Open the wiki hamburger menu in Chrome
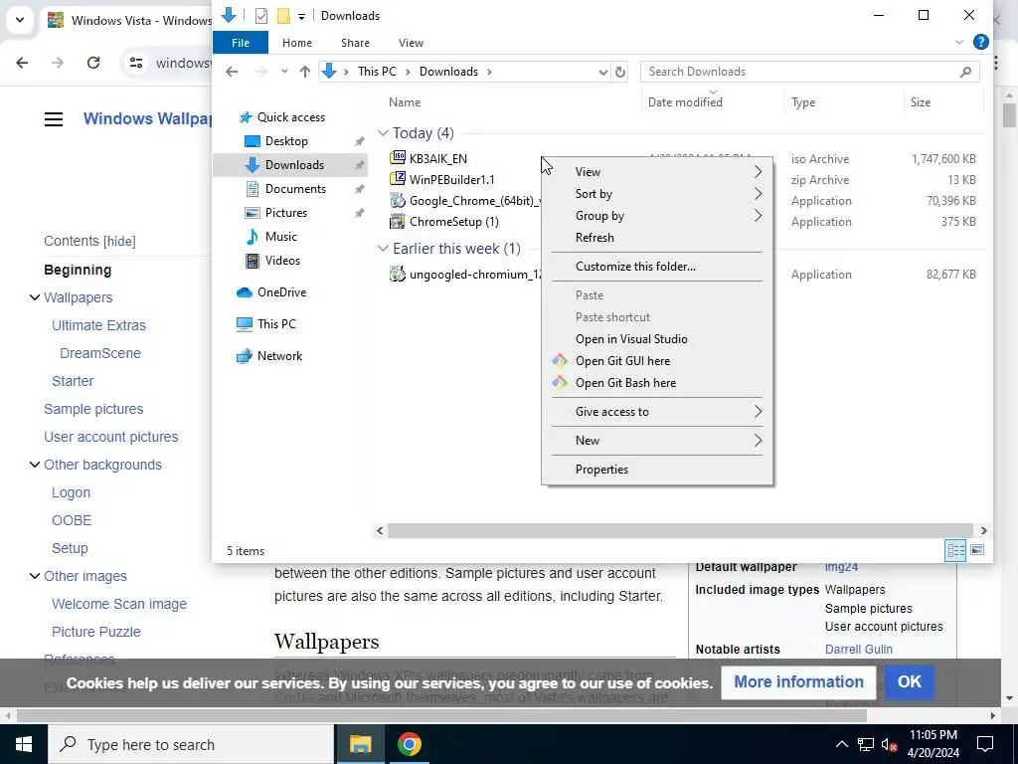The height and width of the screenshot is (764, 1018). [54, 119]
